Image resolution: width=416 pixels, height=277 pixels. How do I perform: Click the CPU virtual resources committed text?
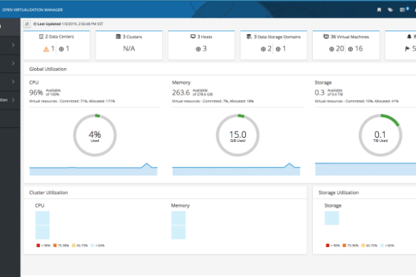tap(72, 101)
